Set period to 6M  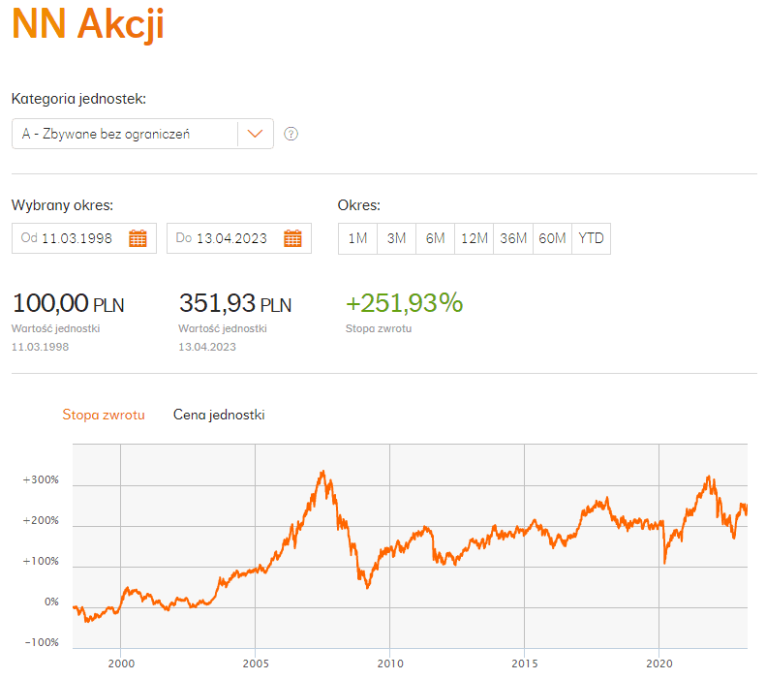coord(435,238)
